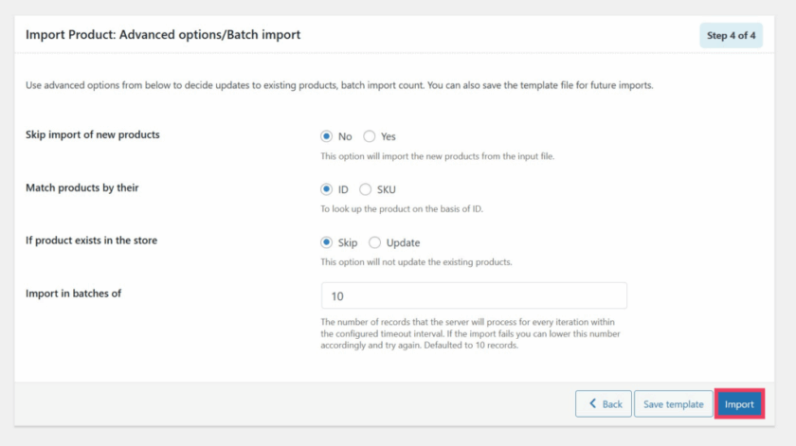Enable "Update" for existing store products
The image size is (796, 446).
pyautogui.click(x=375, y=242)
